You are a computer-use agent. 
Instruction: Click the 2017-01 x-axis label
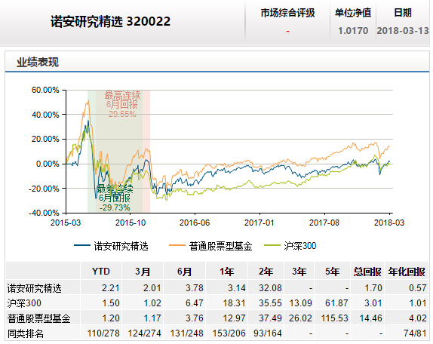point(259,223)
